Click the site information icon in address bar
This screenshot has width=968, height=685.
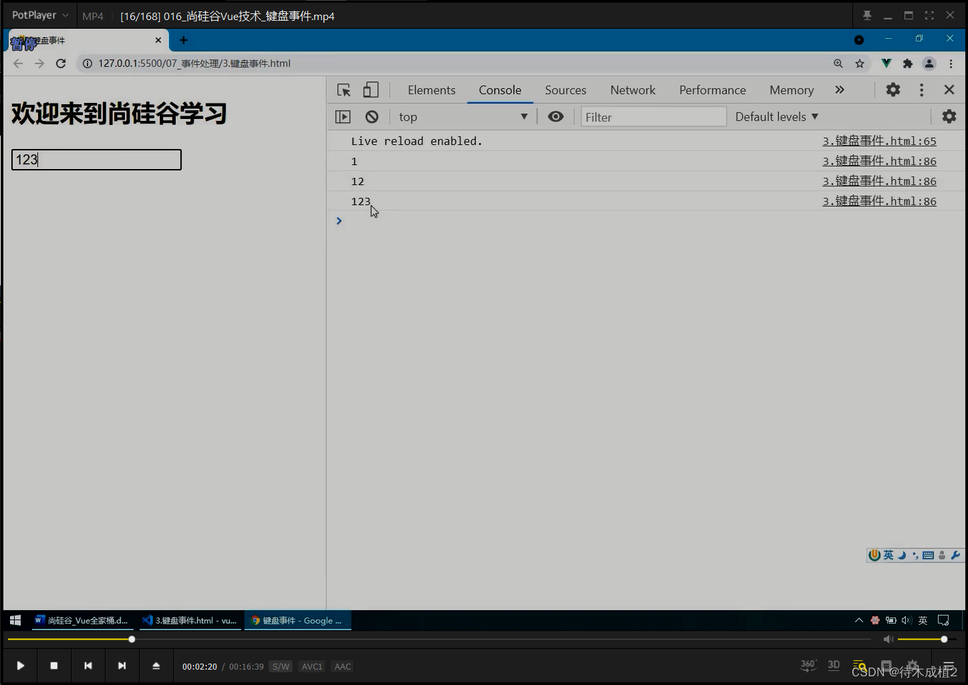click(x=88, y=63)
